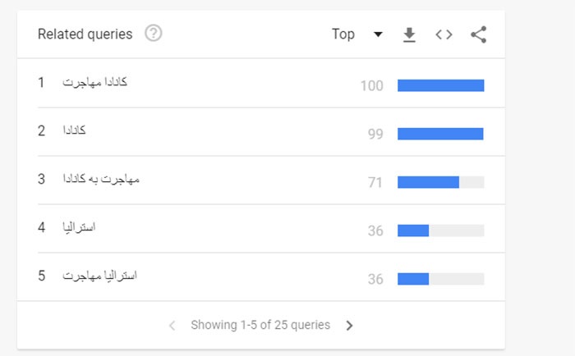
Task: Open the second ranked query scoring 99
Action: tap(74, 130)
